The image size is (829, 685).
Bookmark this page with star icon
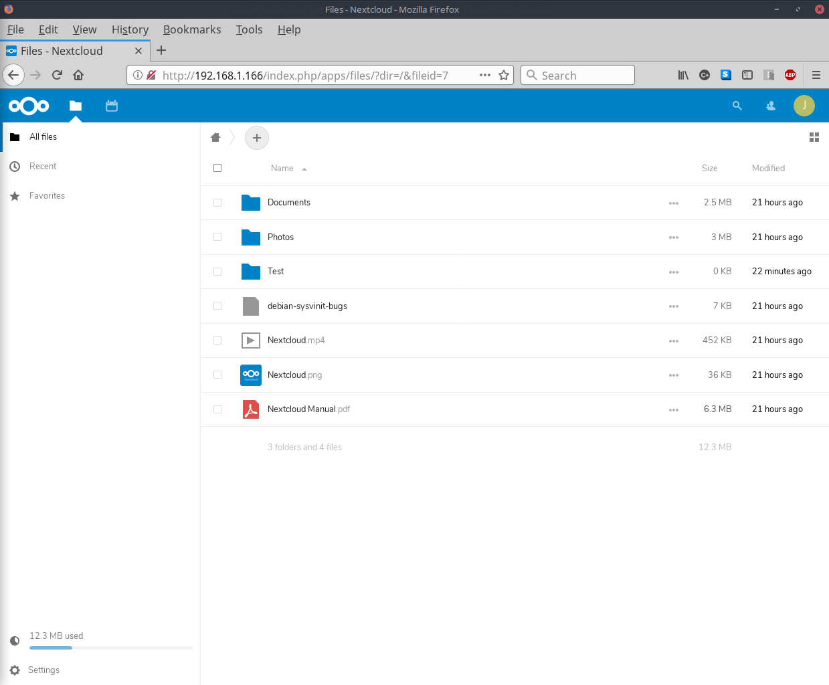[x=504, y=75]
